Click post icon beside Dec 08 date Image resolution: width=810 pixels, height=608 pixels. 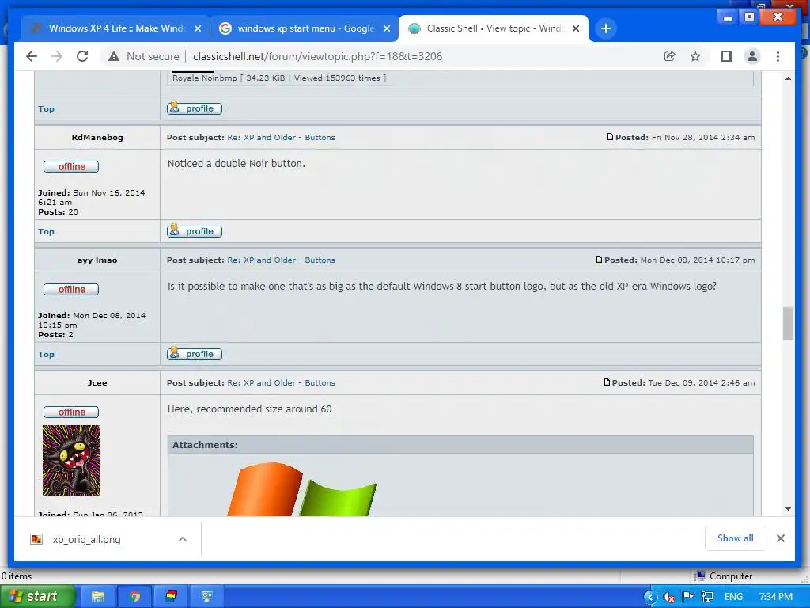tap(599, 260)
